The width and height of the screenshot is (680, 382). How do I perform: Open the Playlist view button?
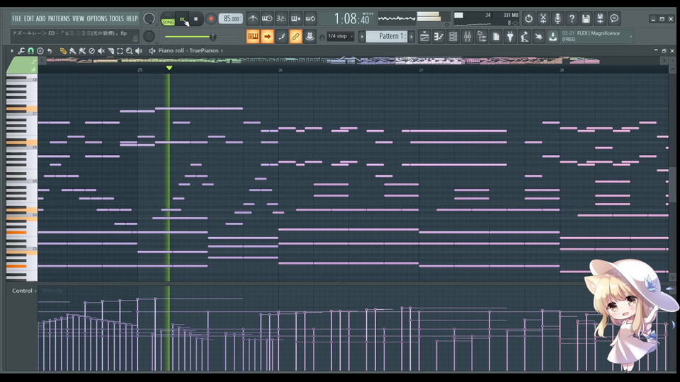coord(424,36)
